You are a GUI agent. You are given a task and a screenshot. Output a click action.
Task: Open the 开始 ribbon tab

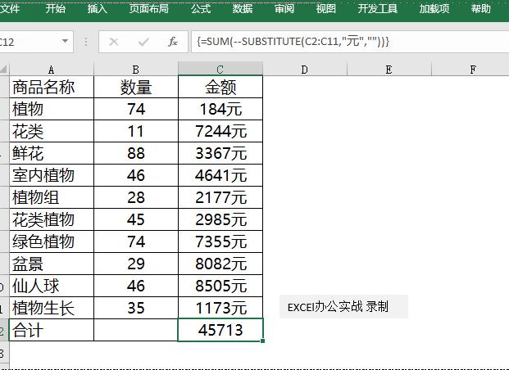[x=56, y=9]
